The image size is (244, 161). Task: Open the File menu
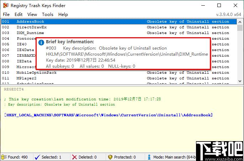6,15
